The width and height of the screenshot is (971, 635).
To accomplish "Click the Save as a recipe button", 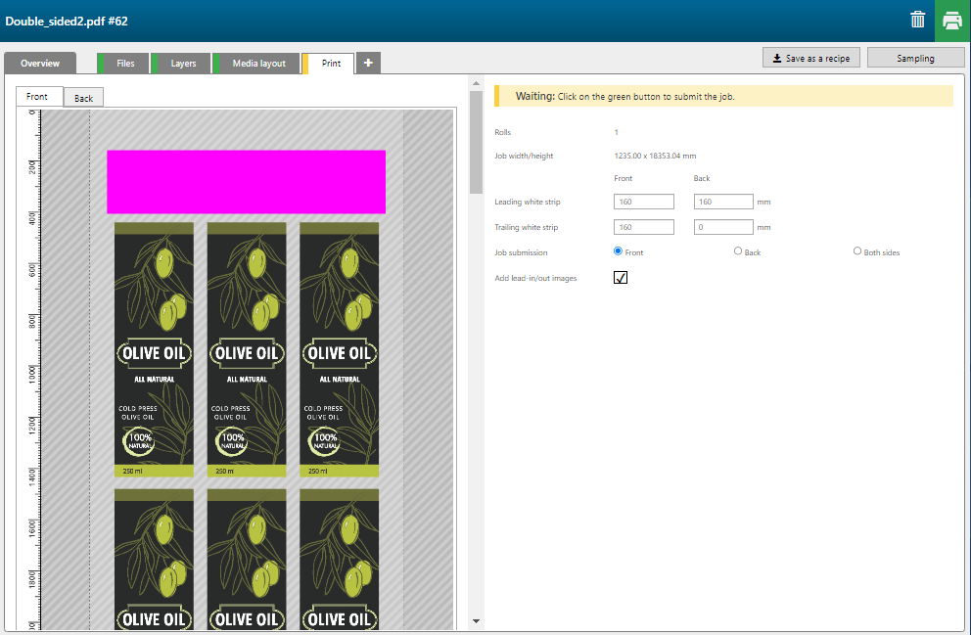I will pos(810,58).
